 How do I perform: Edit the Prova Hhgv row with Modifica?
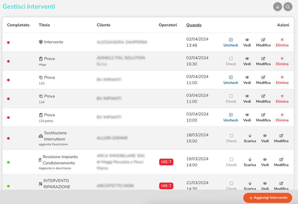click(263, 61)
